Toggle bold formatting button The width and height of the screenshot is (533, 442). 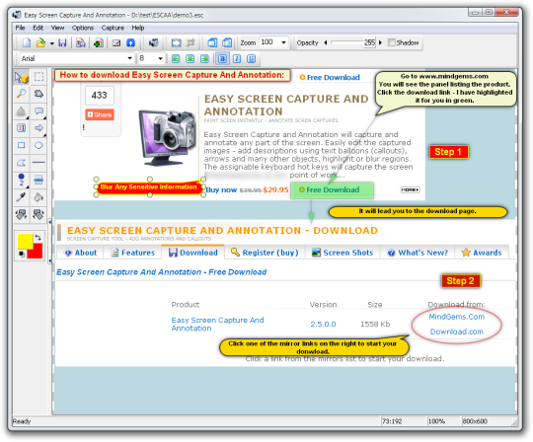pyautogui.click(x=222, y=59)
